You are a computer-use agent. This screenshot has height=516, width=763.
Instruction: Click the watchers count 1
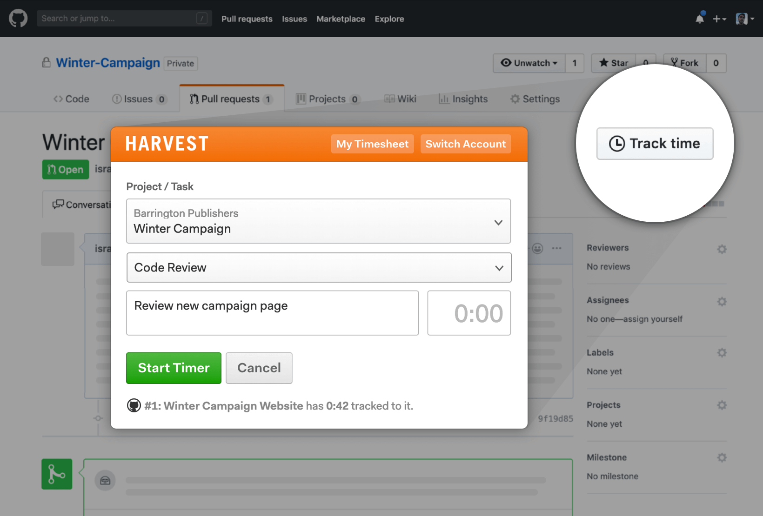point(575,63)
